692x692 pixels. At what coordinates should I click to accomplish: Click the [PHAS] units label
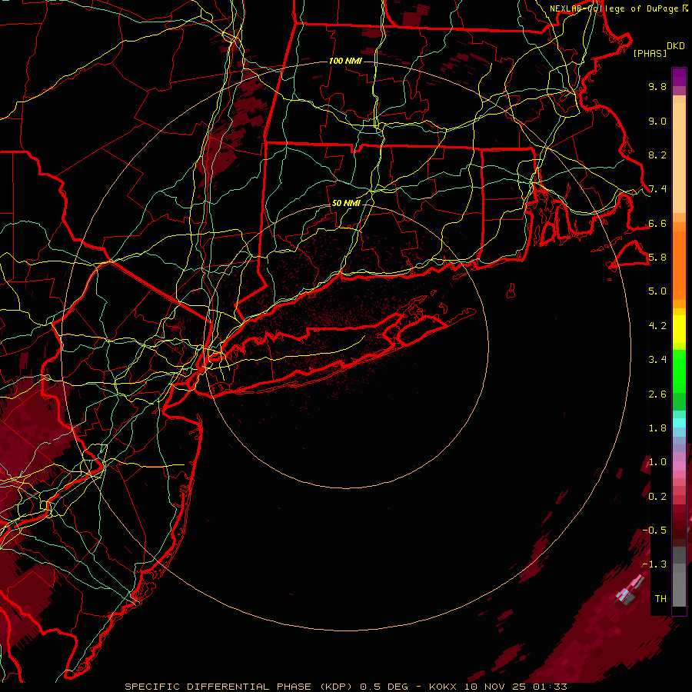[650, 53]
